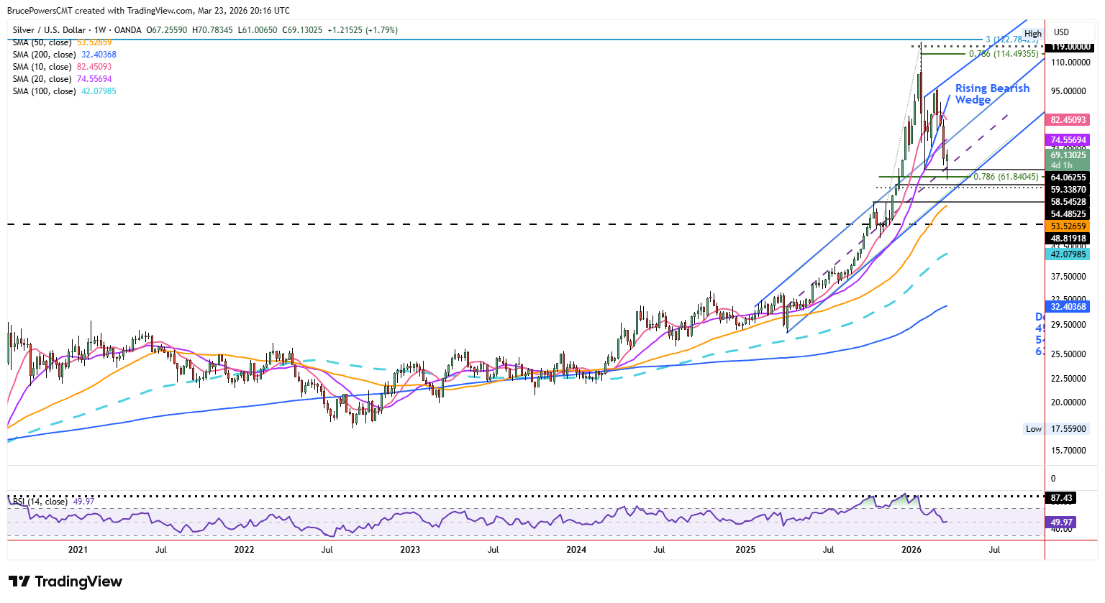Screen dimensions: 1105x603
Task: Click the 0.786 (61.84045) Fibonacci label
Action: [x=1006, y=177]
